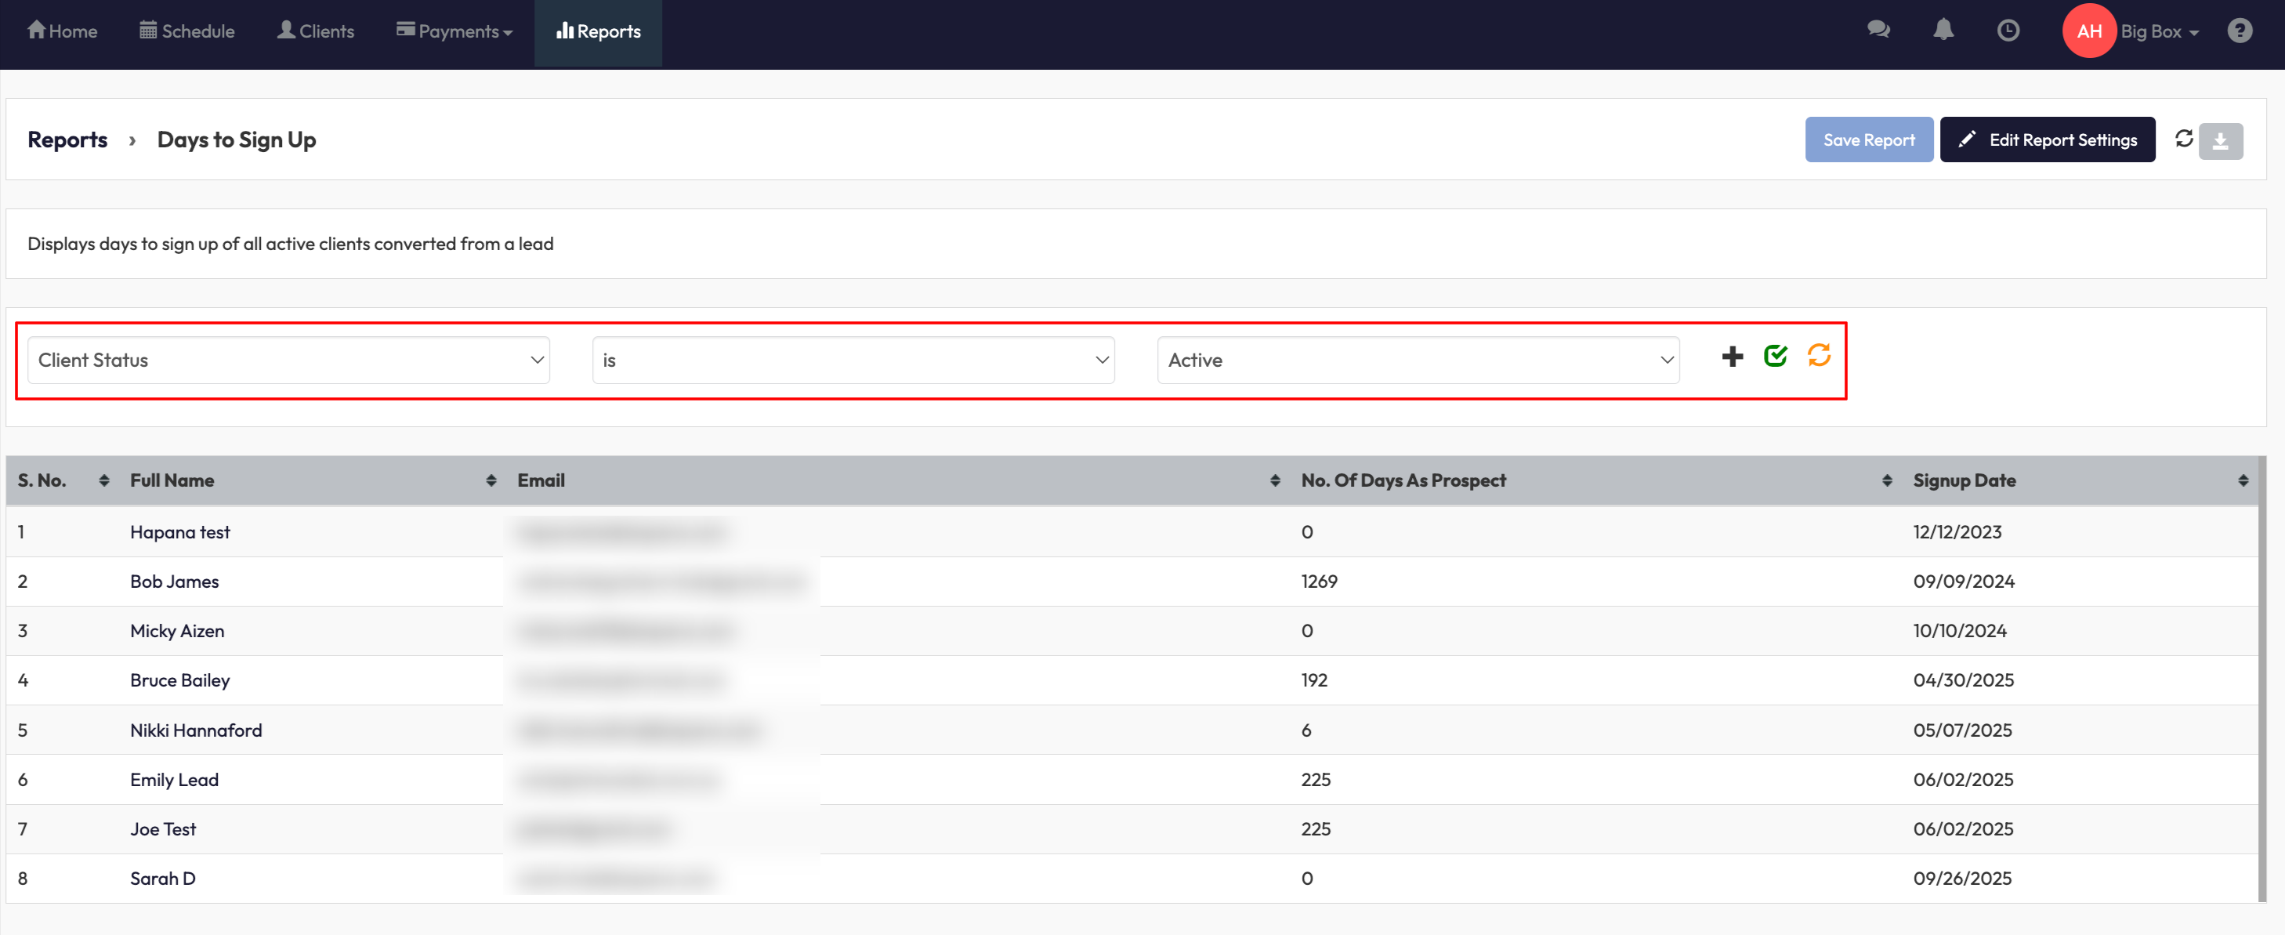The height and width of the screenshot is (935, 2285).
Task: Reset filters with orange refresh icon
Action: [1819, 357]
